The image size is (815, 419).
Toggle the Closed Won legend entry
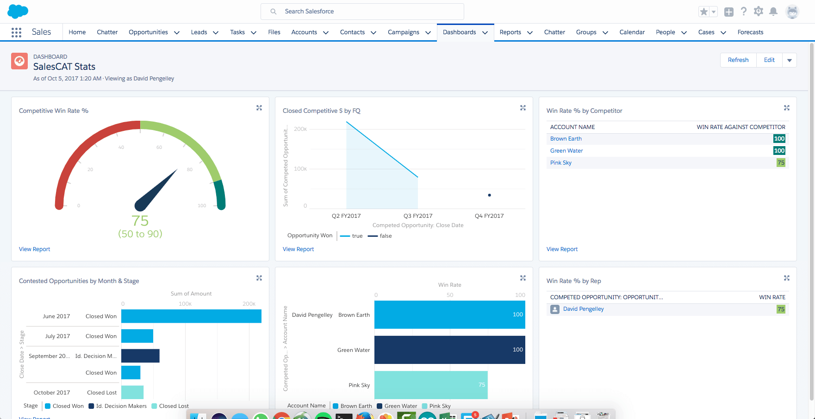pos(64,406)
